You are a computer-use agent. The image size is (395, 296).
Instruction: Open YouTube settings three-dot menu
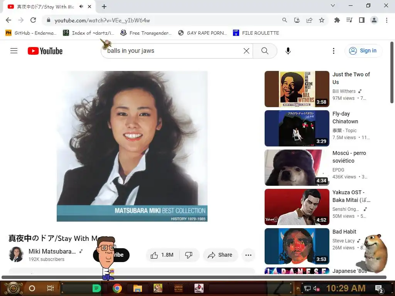334,51
